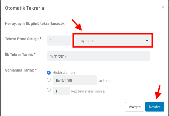Click the İlk Tekrar Tarihi date field

(98, 56)
